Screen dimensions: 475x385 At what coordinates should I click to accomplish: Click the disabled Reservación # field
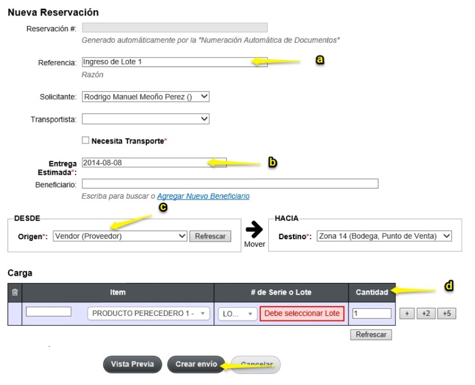[x=174, y=27]
